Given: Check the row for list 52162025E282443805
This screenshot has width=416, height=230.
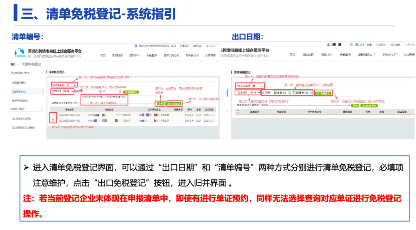Looking at the screenshot, I should click(53, 115).
